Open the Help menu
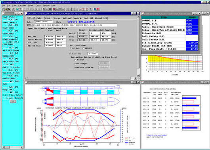The height and width of the screenshot is (150, 210). click(53, 6)
